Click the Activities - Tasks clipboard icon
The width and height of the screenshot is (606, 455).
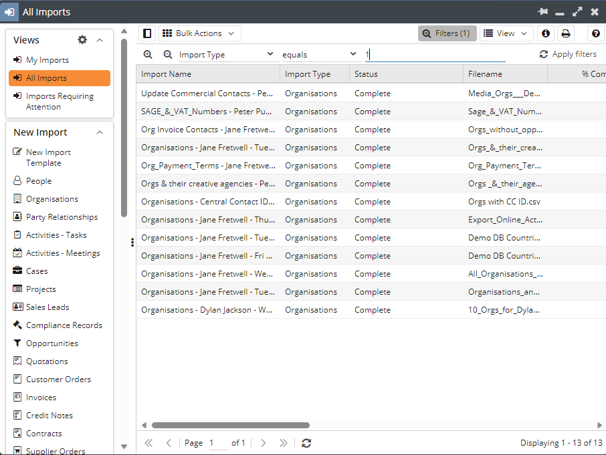[17, 235]
